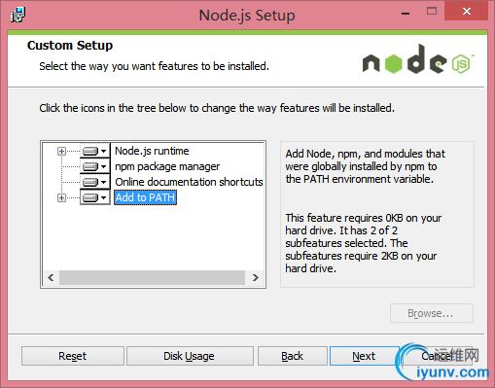
Task: Expand the Add to PATH tree node
Action: tap(61, 197)
